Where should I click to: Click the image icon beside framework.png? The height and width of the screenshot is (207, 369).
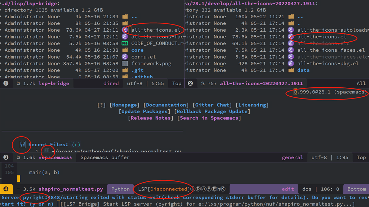[124, 63]
